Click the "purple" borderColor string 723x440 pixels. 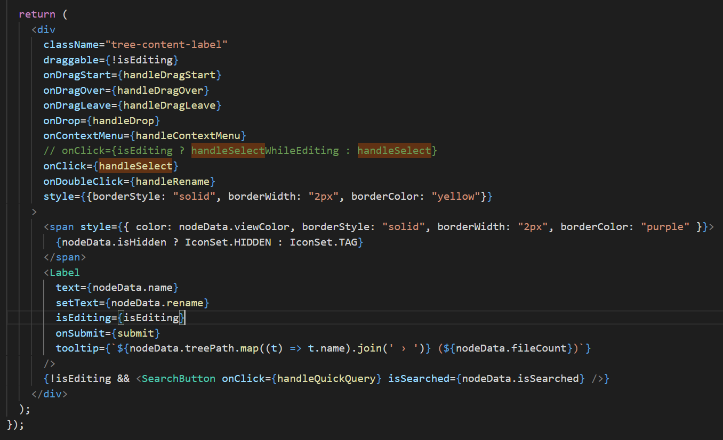point(664,226)
